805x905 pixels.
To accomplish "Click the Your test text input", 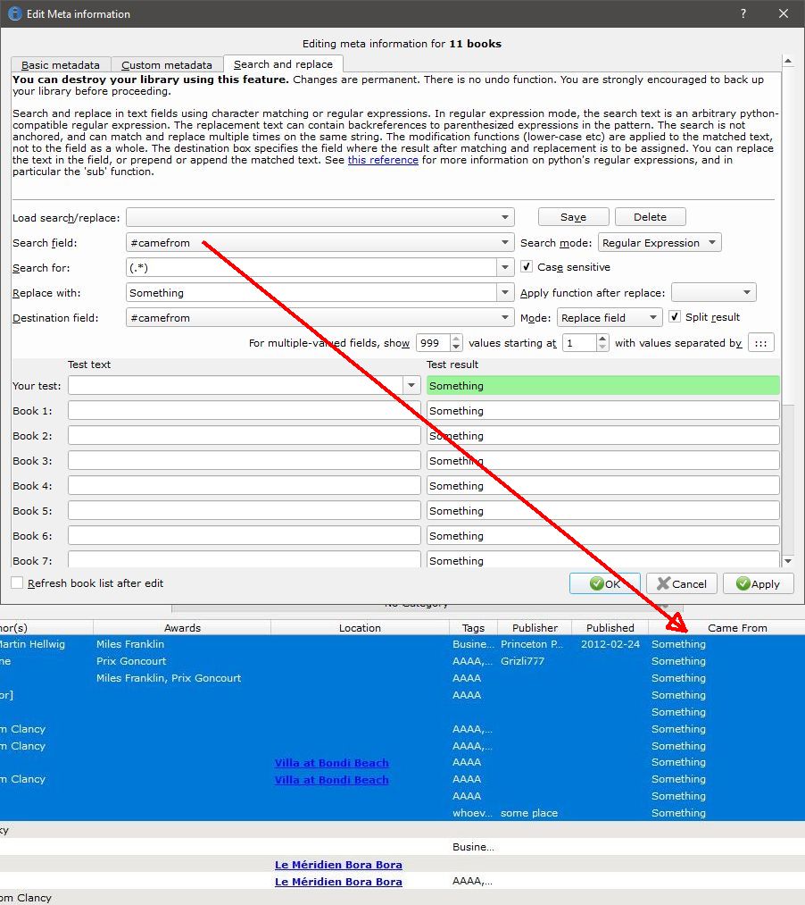I will tap(236, 386).
